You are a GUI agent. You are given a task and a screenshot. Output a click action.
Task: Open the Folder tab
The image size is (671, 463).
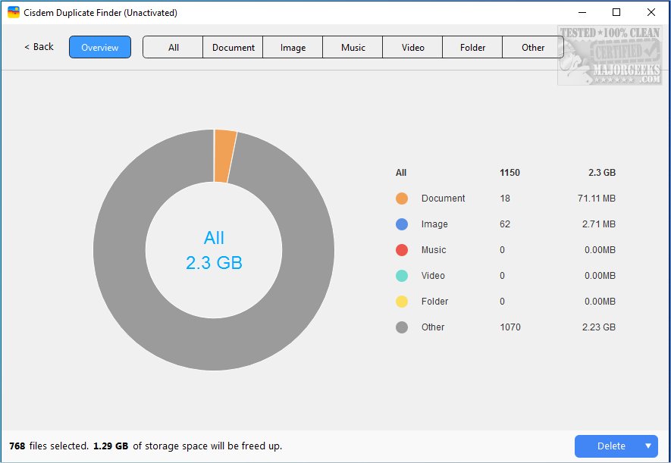[473, 47]
